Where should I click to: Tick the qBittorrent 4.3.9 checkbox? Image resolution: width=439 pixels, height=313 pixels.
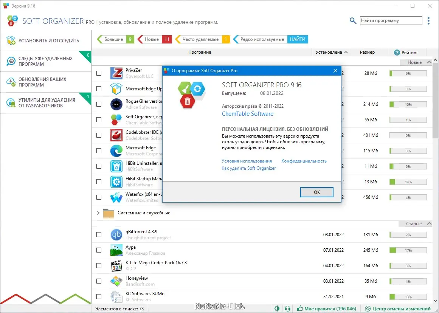click(x=99, y=235)
